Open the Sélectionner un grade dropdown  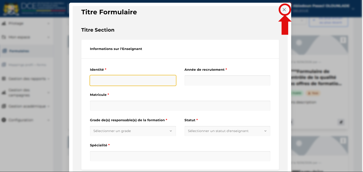coord(133,131)
